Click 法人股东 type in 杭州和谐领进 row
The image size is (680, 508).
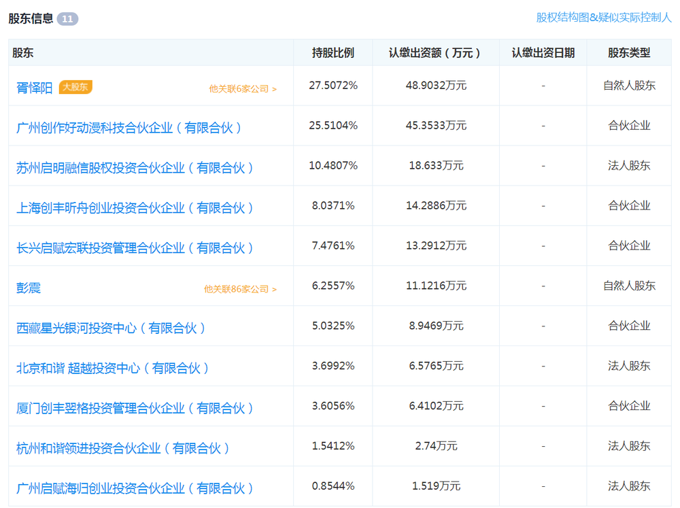pos(629,446)
